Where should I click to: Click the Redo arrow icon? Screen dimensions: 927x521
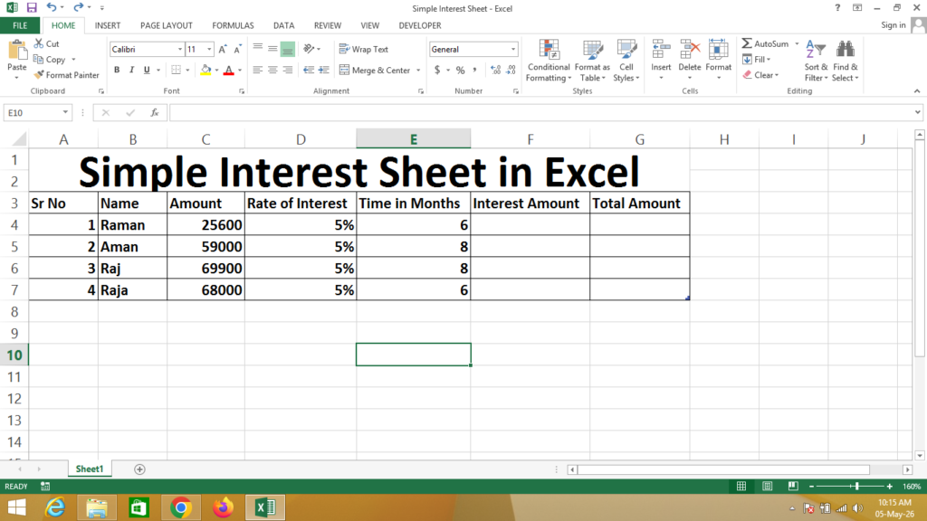pos(78,7)
